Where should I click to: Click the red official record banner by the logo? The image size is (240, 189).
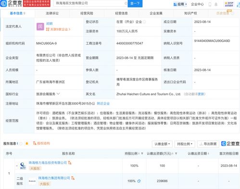click(x=37, y=3)
